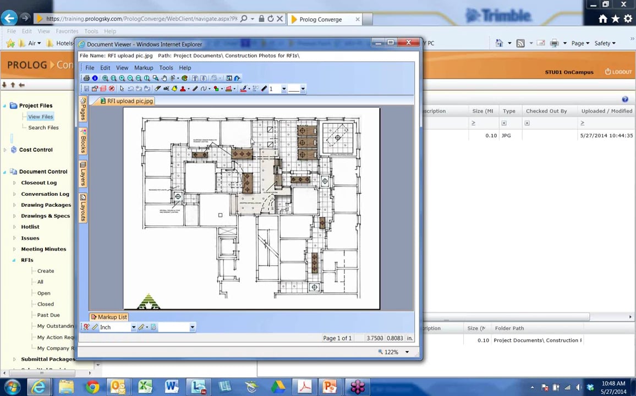
Task: Select the curve freehand markup tool
Action: point(204,89)
